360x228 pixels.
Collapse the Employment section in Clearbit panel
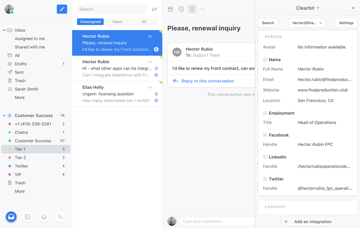(265, 113)
